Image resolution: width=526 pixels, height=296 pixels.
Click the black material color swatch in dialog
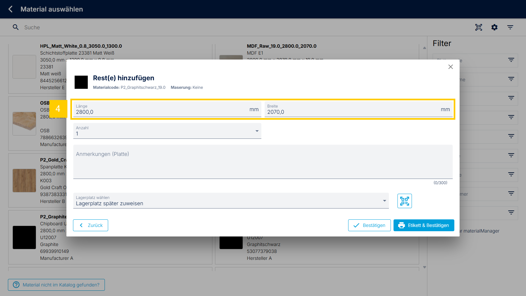pyautogui.click(x=81, y=82)
